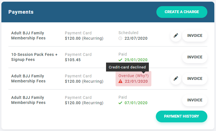This screenshot has width=216, height=131.
Task: Click the Payments panel heading
Action: [21, 12]
